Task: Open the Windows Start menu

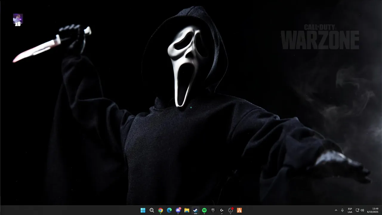Action: [143, 210]
